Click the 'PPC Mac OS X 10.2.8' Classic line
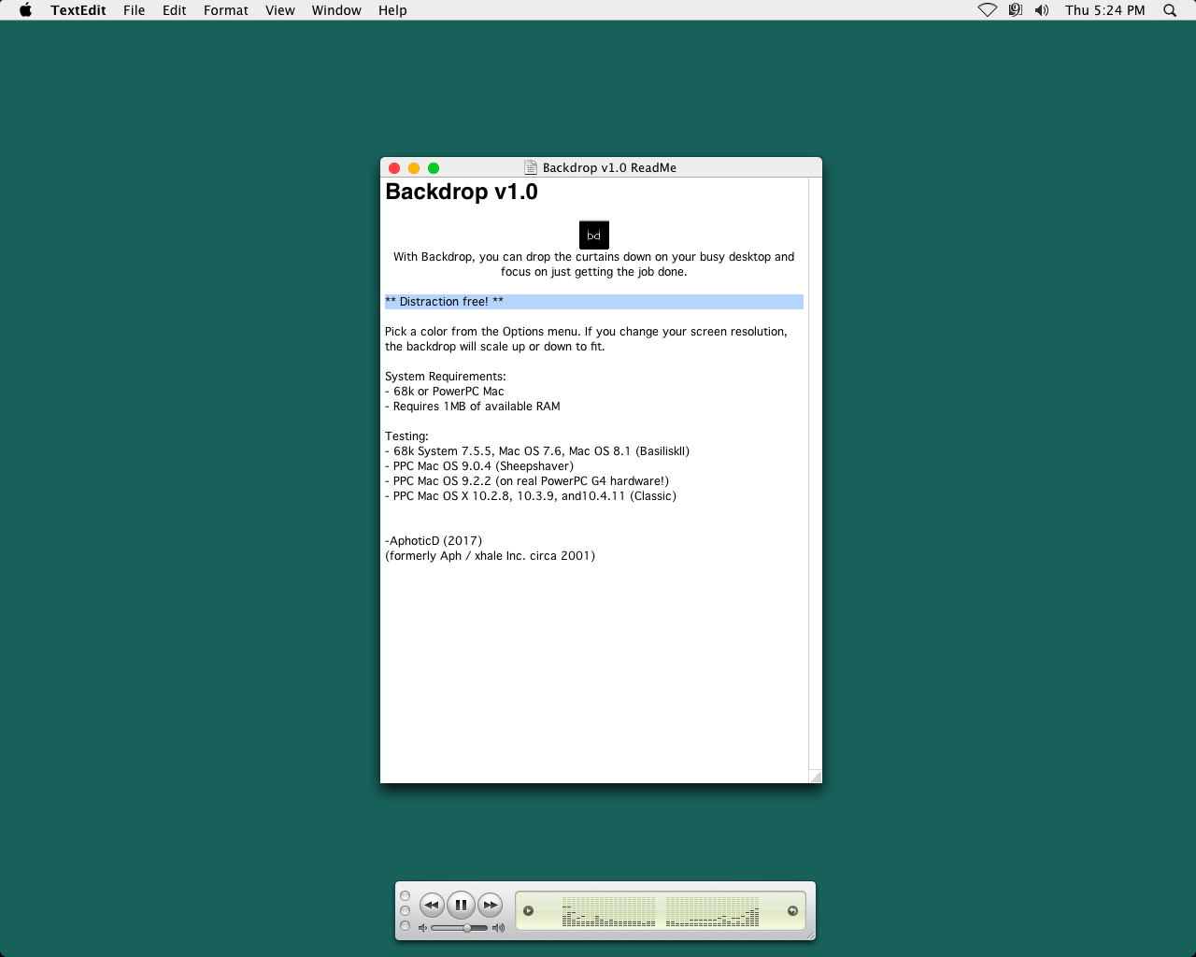The height and width of the screenshot is (957, 1196). pyautogui.click(x=531, y=496)
